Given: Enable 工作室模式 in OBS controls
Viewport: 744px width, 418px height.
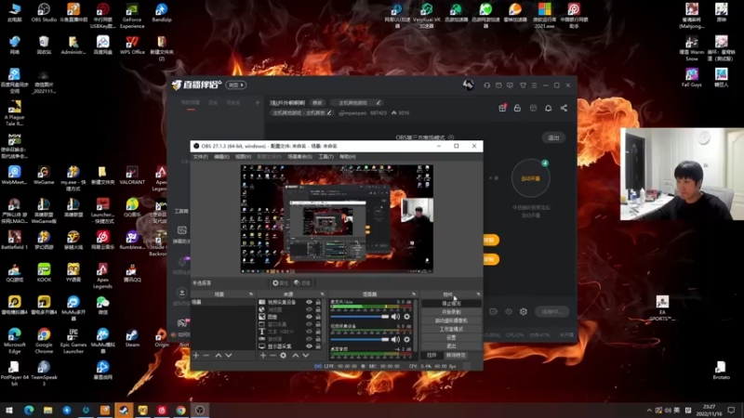Looking at the screenshot, I should point(451,329).
